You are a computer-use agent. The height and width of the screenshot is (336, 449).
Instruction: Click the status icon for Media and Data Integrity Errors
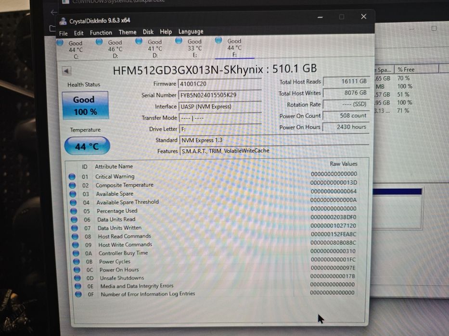78,286
